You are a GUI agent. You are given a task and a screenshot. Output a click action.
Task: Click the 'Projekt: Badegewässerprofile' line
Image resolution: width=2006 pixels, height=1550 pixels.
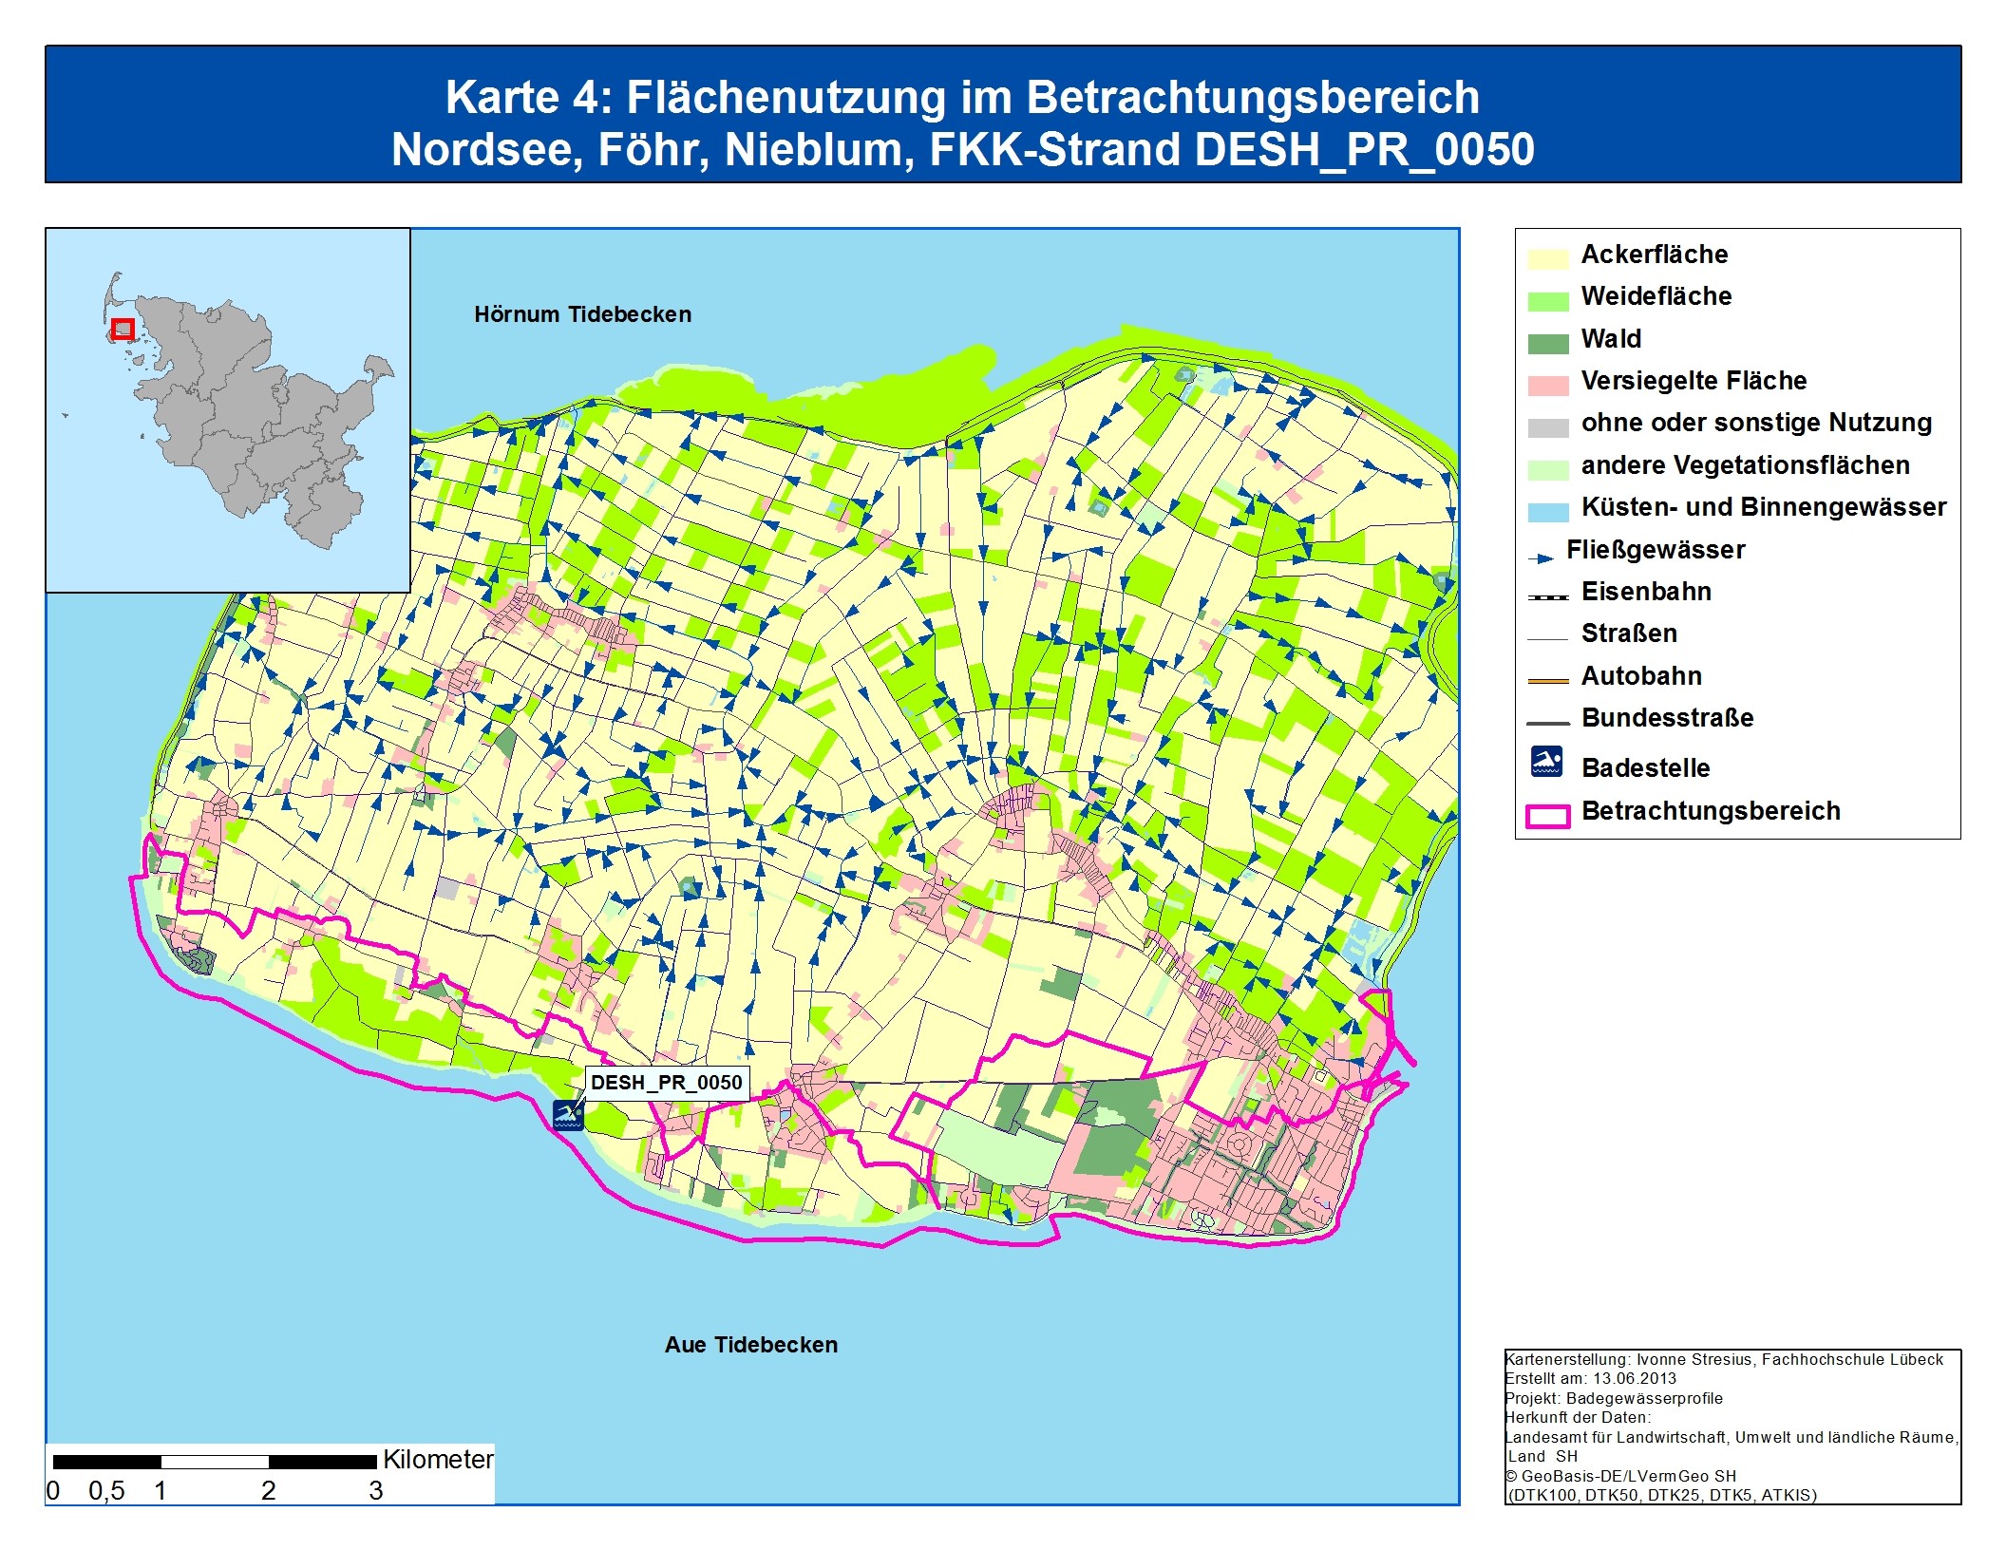1614,1399
